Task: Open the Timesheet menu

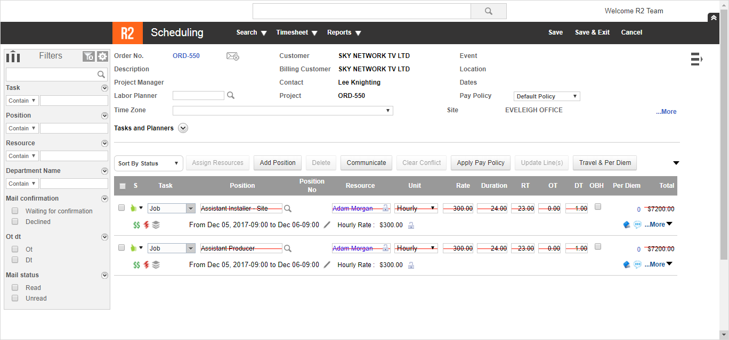Action: pyautogui.click(x=296, y=32)
